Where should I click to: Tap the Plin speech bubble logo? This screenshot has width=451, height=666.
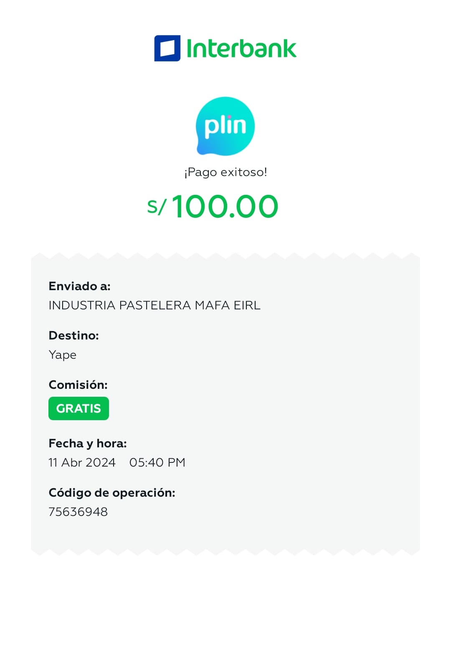tap(225, 126)
